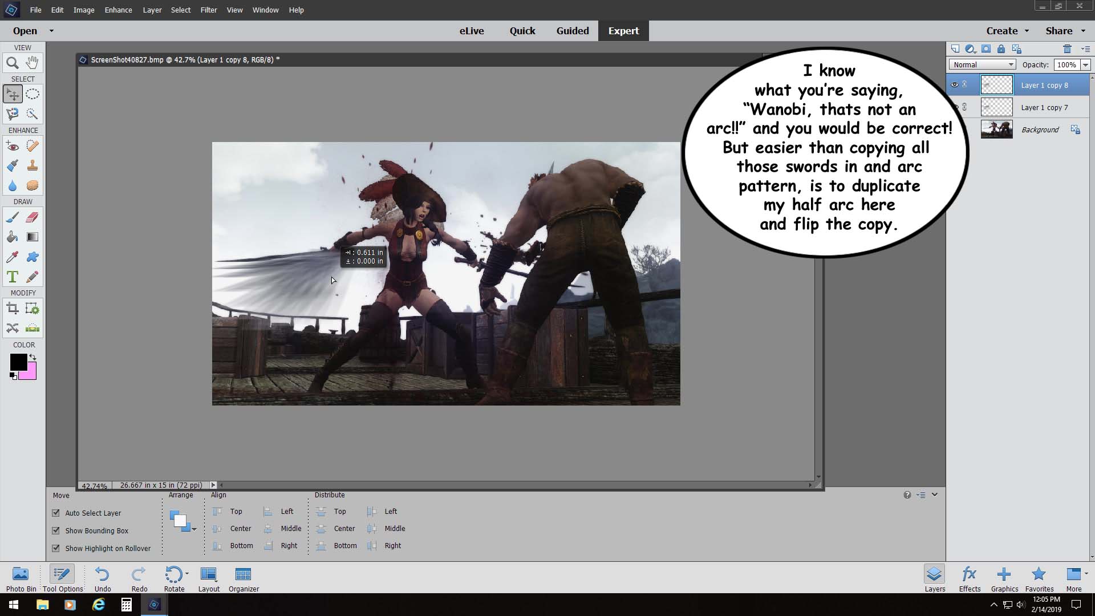1095x616 pixels.
Task: Select the Clone Stamp tool
Action: coord(33,165)
